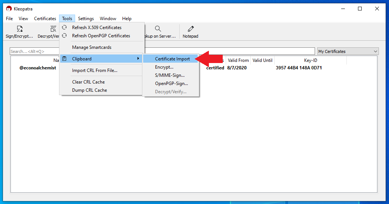Close the Kleopatra window
Screen dimensions: 389x204
point(377,9)
